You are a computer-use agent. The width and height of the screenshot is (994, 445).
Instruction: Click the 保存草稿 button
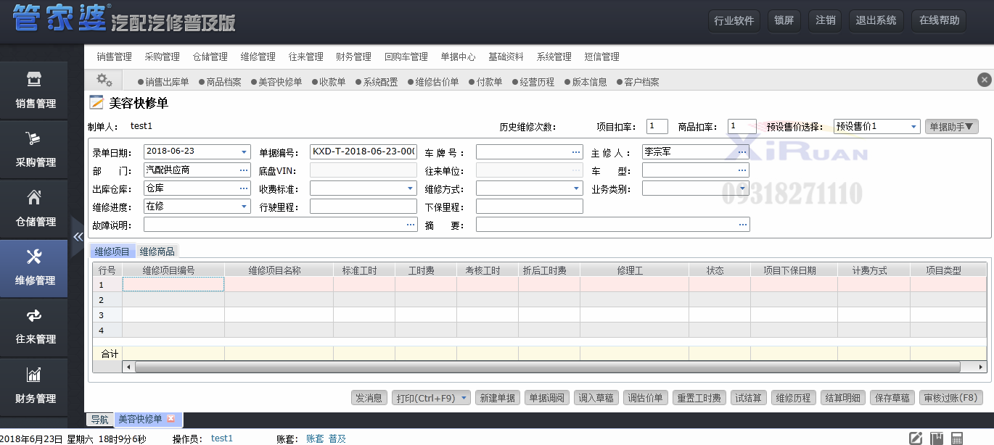click(x=892, y=398)
